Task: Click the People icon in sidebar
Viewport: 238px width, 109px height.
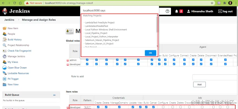Action: click(5, 34)
